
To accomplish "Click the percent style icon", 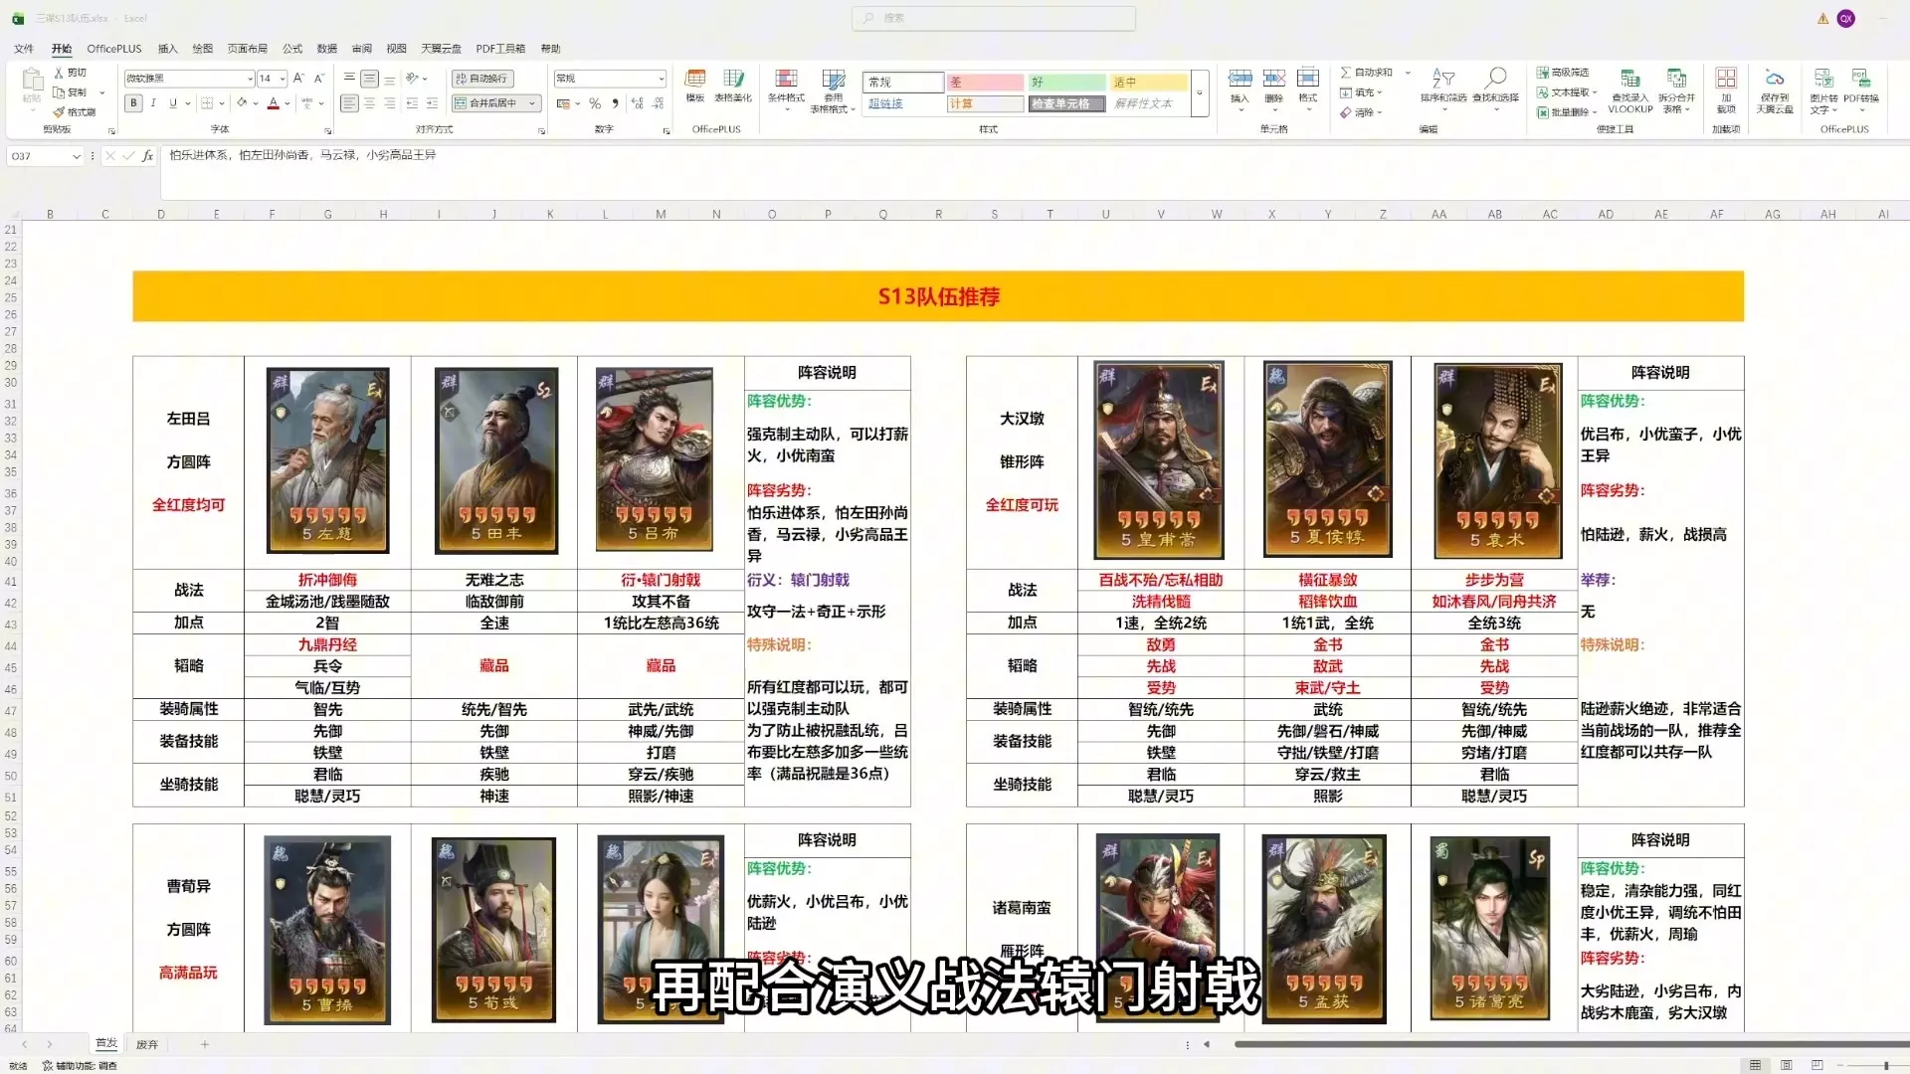I will (x=595, y=103).
